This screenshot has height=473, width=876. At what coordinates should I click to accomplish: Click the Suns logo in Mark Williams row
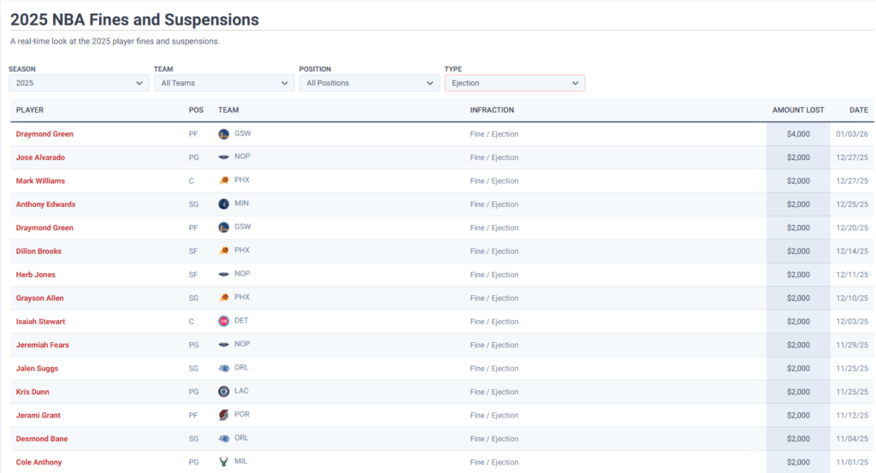[x=224, y=180]
